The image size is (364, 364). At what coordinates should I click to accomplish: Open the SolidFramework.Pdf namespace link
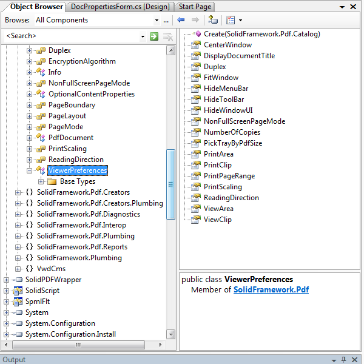point(271,290)
